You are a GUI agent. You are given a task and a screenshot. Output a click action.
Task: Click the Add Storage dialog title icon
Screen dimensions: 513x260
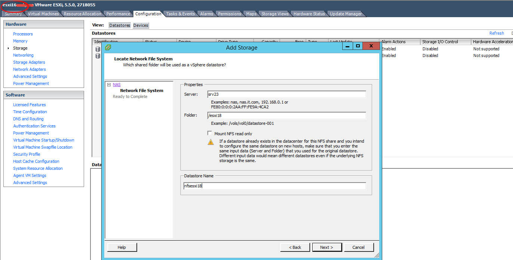tap(108, 47)
